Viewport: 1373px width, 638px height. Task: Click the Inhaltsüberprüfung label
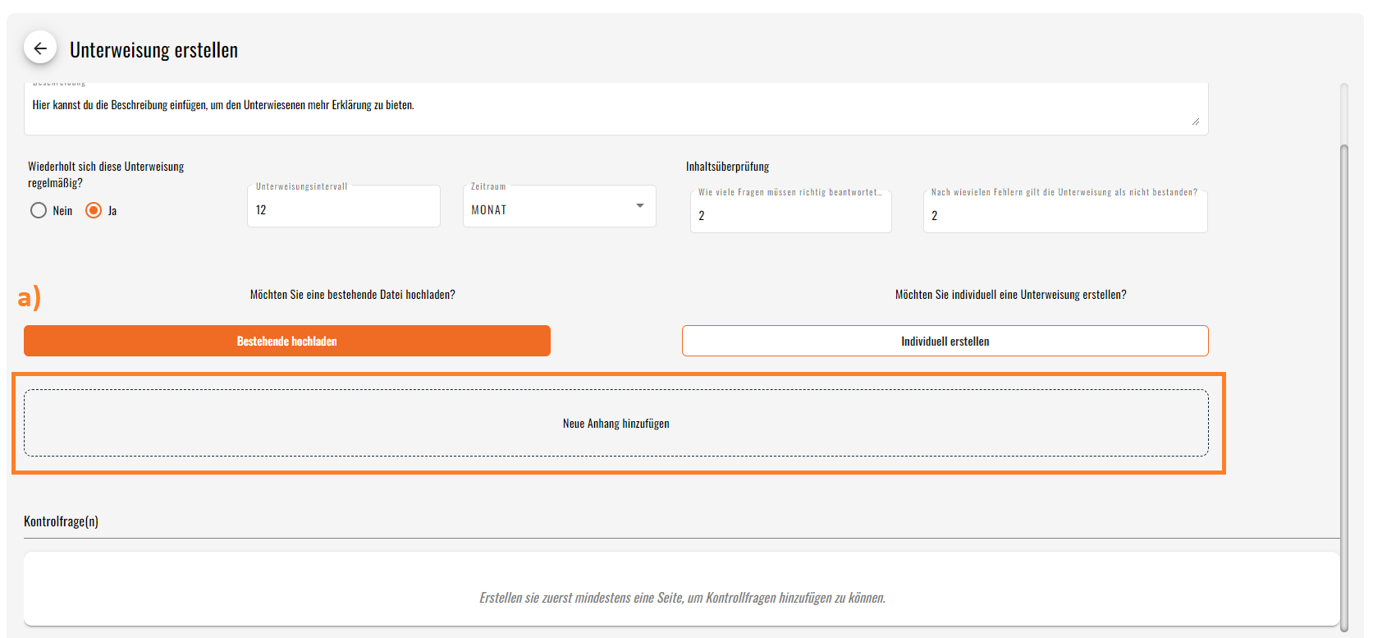point(727,167)
